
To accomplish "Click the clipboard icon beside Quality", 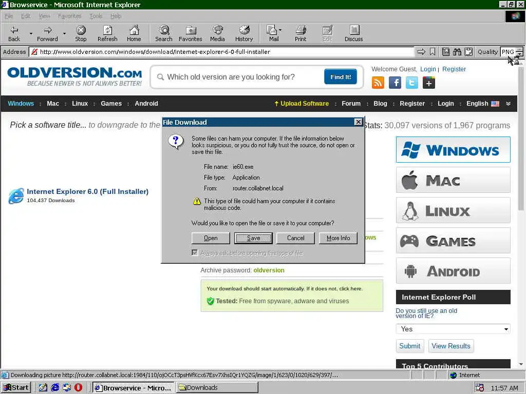I will coord(468,52).
